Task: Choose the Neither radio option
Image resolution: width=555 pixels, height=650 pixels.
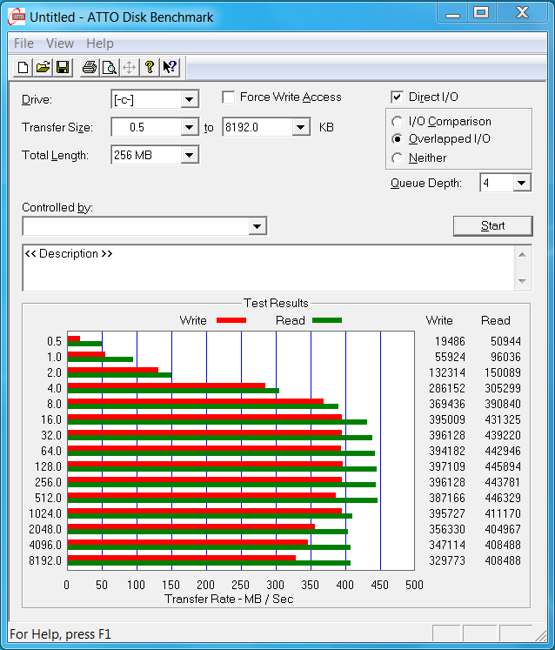Action: coord(398,158)
